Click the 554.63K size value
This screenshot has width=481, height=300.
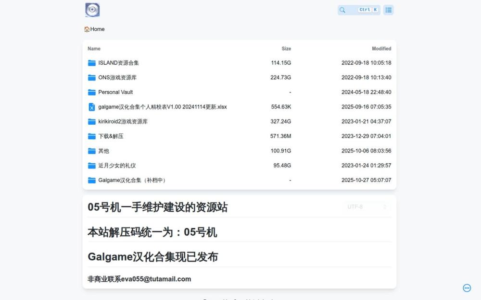coord(281,107)
